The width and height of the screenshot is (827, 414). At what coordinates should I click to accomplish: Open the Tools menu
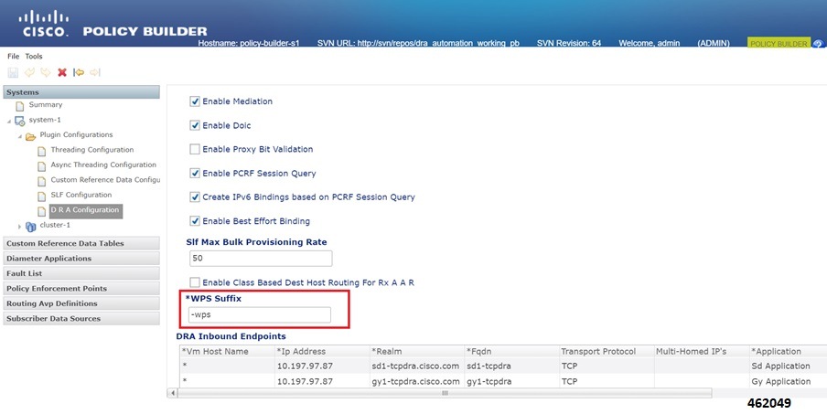[34, 57]
